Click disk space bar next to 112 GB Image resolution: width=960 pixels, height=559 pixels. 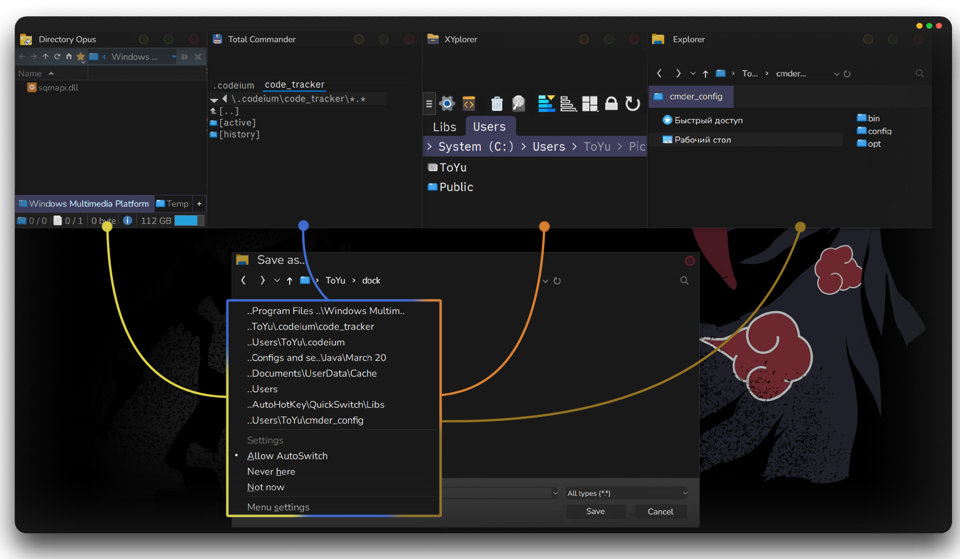click(189, 220)
